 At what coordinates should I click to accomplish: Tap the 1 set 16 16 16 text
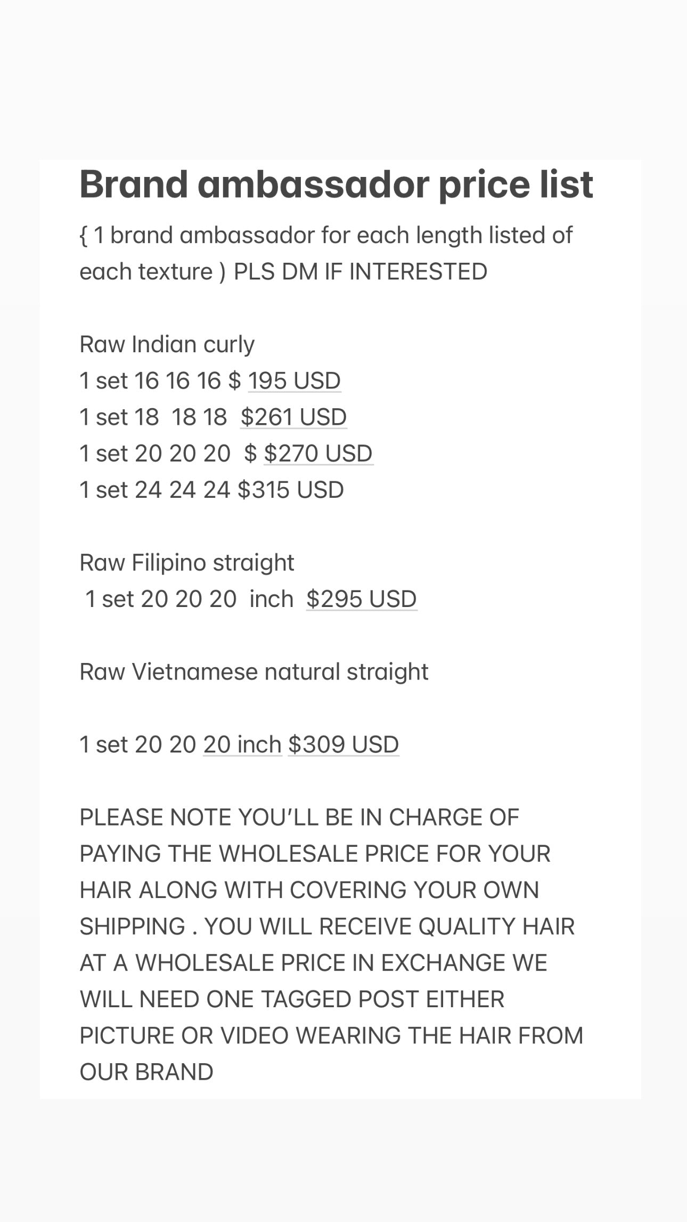click(150, 381)
